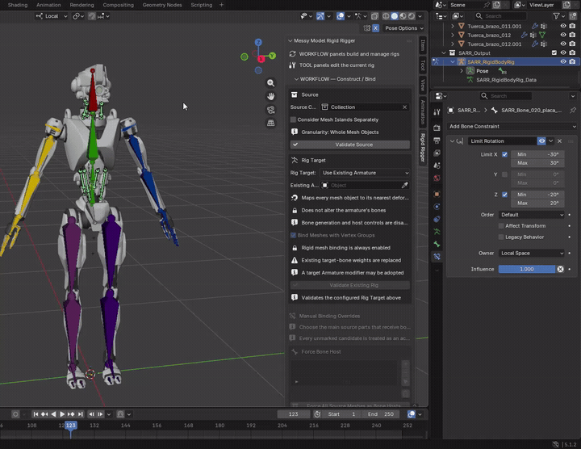Toggle the use preview range stopwatch icon
Viewport: 581px width, 449px height.
317,414
